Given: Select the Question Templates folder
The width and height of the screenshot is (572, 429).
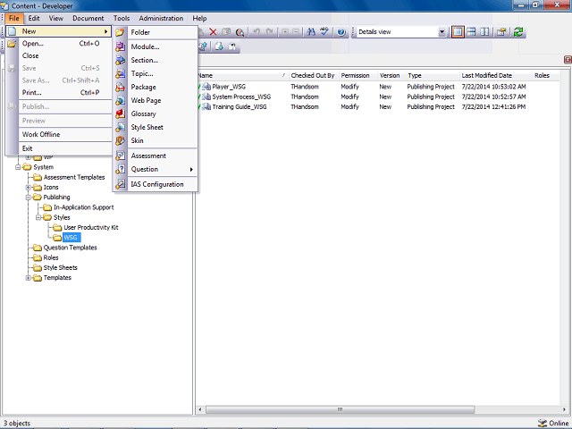Looking at the screenshot, I should click(70, 248).
